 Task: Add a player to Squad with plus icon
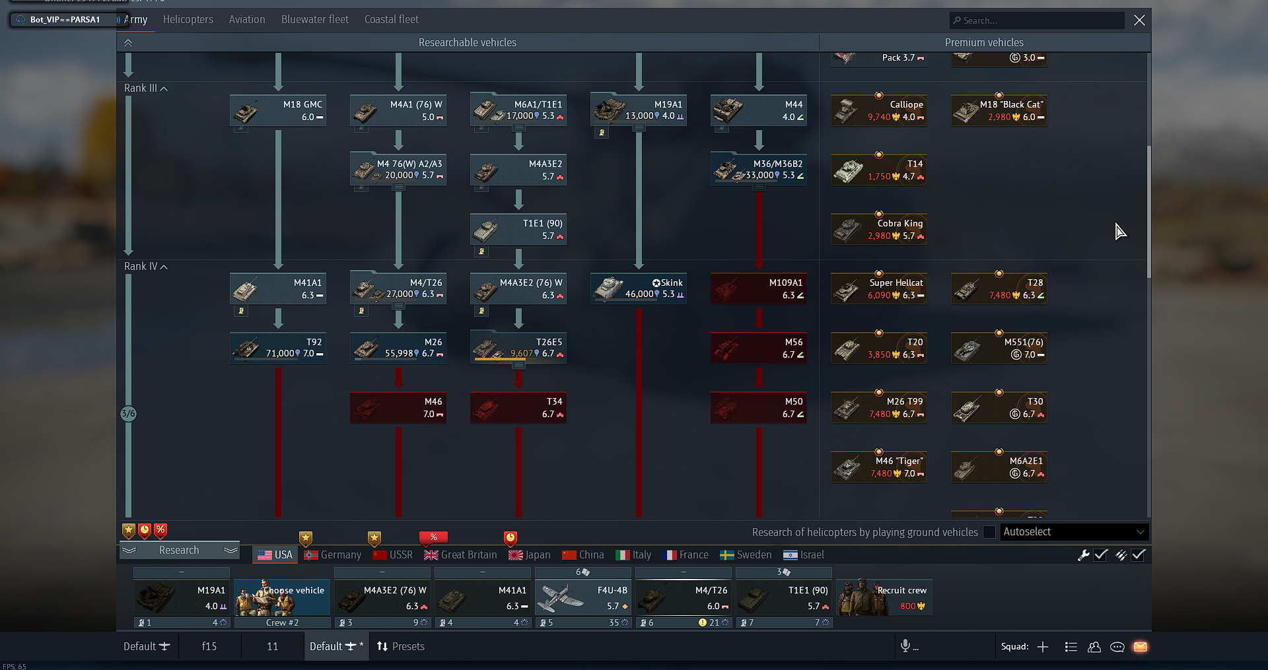(x=1043, y=647)
